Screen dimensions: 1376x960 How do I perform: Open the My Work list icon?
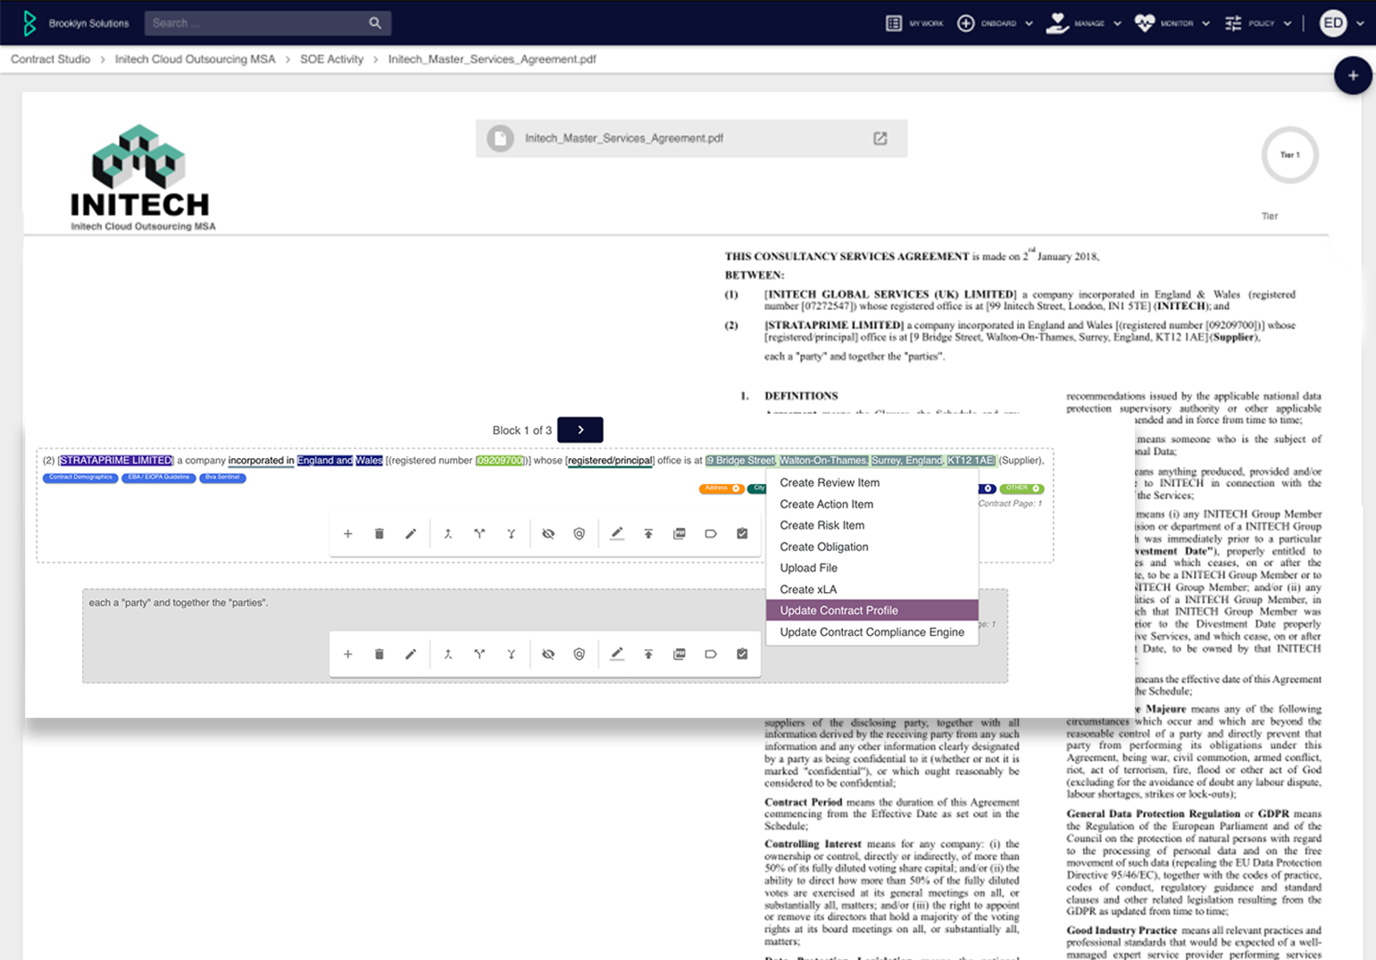(894, 23)
